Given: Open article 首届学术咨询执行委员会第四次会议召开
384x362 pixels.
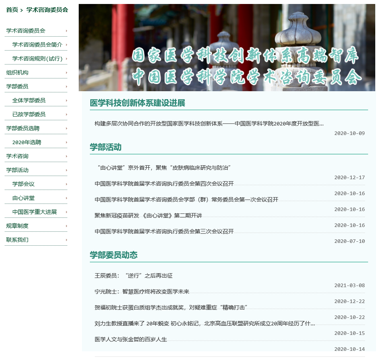Looking at the screenshot, I should [x=164, y=184].
